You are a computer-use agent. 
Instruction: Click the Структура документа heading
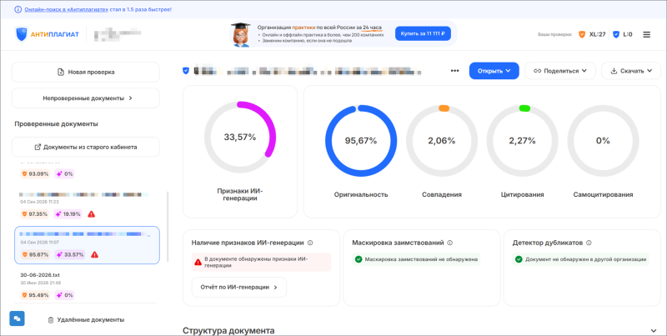tap(228, 330)
